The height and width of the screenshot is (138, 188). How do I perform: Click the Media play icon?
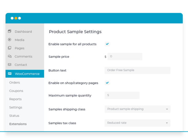coord(10,40)
